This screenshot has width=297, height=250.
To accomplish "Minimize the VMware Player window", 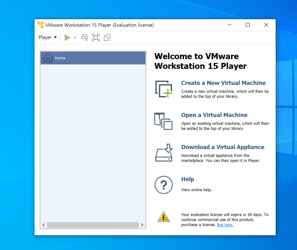I will [x=230, y=25].
